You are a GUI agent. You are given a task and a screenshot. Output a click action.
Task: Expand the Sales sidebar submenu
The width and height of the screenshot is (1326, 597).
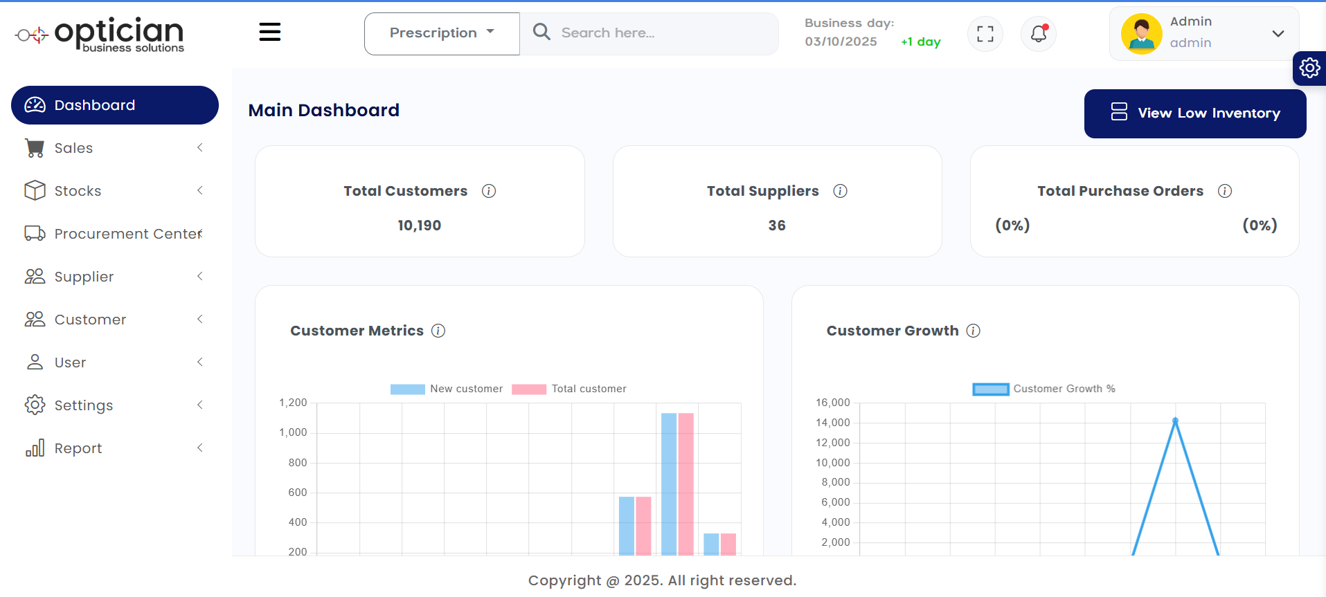pyautogui.click(x=114, y=148)
